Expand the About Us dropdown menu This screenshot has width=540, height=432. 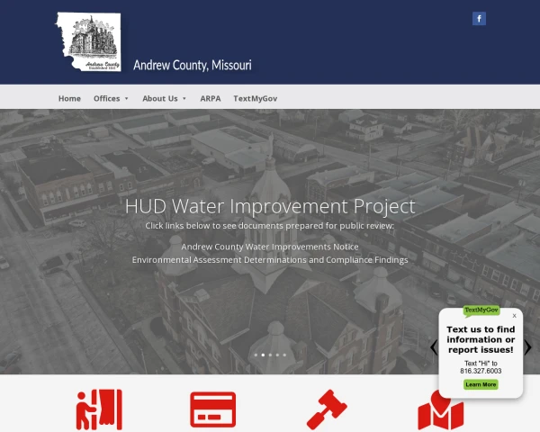click(165, 98)
